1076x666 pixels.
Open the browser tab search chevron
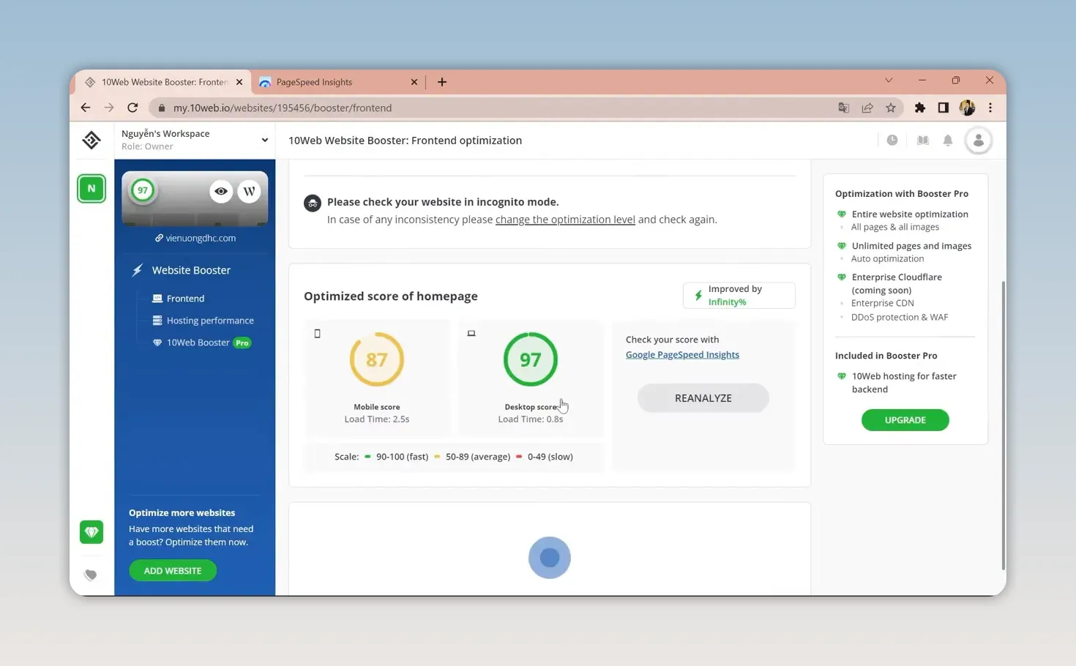coord(889,81)
